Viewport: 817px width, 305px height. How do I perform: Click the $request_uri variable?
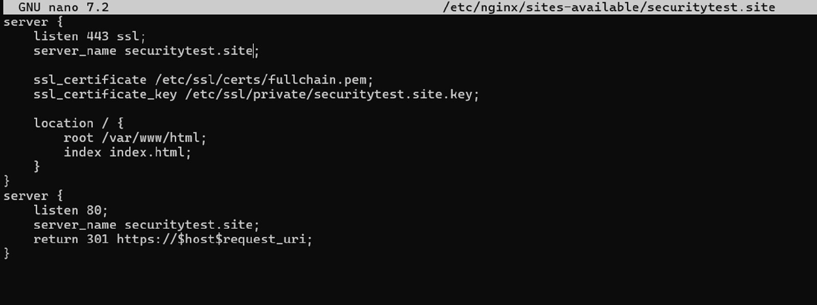pyautogui.click(x=260, y=239)
